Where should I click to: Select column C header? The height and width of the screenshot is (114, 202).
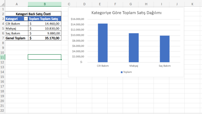pos(69,4)
